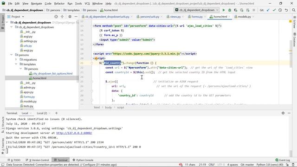This screenshot has height=167, width=297.
Task: Toggle Terminal tool window button
Action: (x=61, y=160)
